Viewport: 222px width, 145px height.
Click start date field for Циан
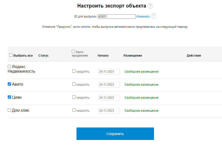(x=109, y=98)
